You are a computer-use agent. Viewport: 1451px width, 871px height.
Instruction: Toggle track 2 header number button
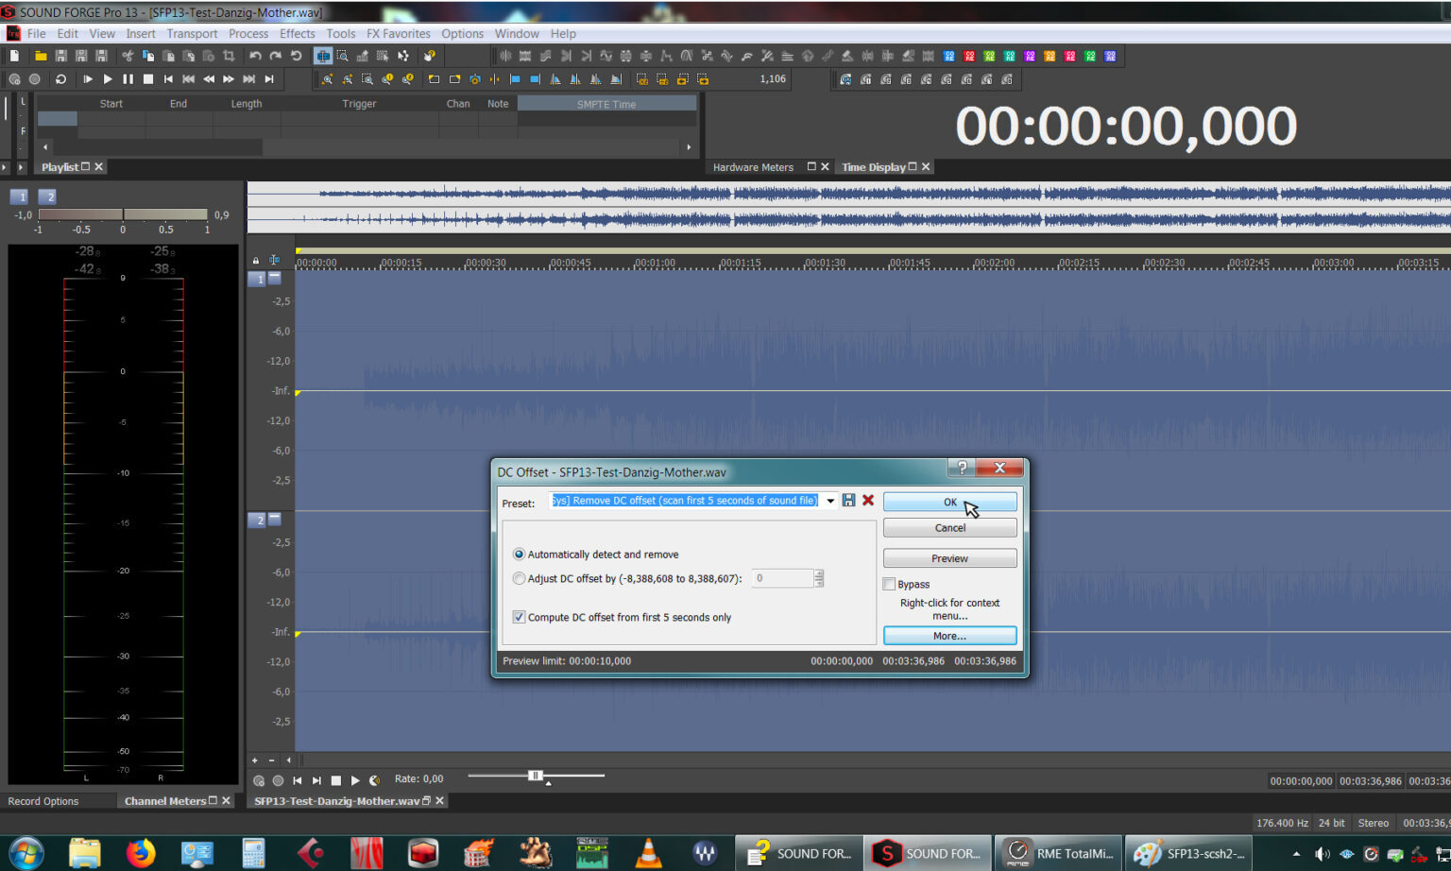coord(257,520)
